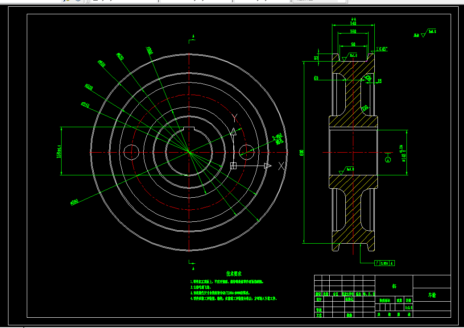The height and width of the screenshot is (328, 464).
Task: Click the right small bolt hole circle
Action: (246, 152)
